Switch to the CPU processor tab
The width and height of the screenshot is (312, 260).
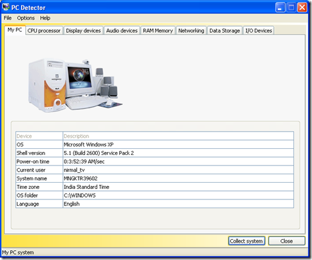click(x=44, y=31)
